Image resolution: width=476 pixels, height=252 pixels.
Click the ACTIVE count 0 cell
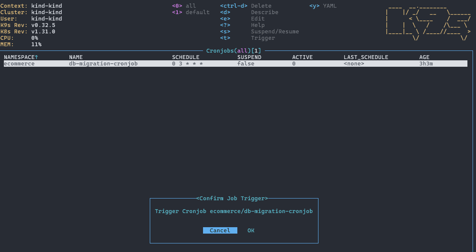coord(294,63)
